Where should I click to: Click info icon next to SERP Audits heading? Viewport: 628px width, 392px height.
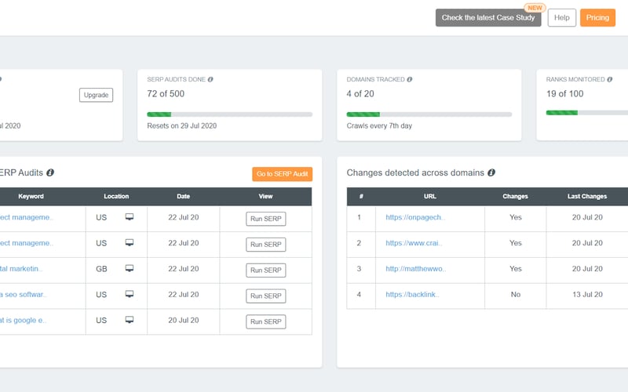[50, 172]
